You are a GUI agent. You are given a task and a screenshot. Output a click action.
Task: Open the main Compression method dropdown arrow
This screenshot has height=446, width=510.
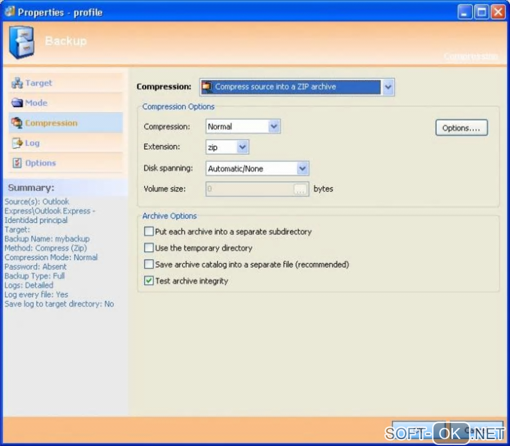[x=387, y=87]
